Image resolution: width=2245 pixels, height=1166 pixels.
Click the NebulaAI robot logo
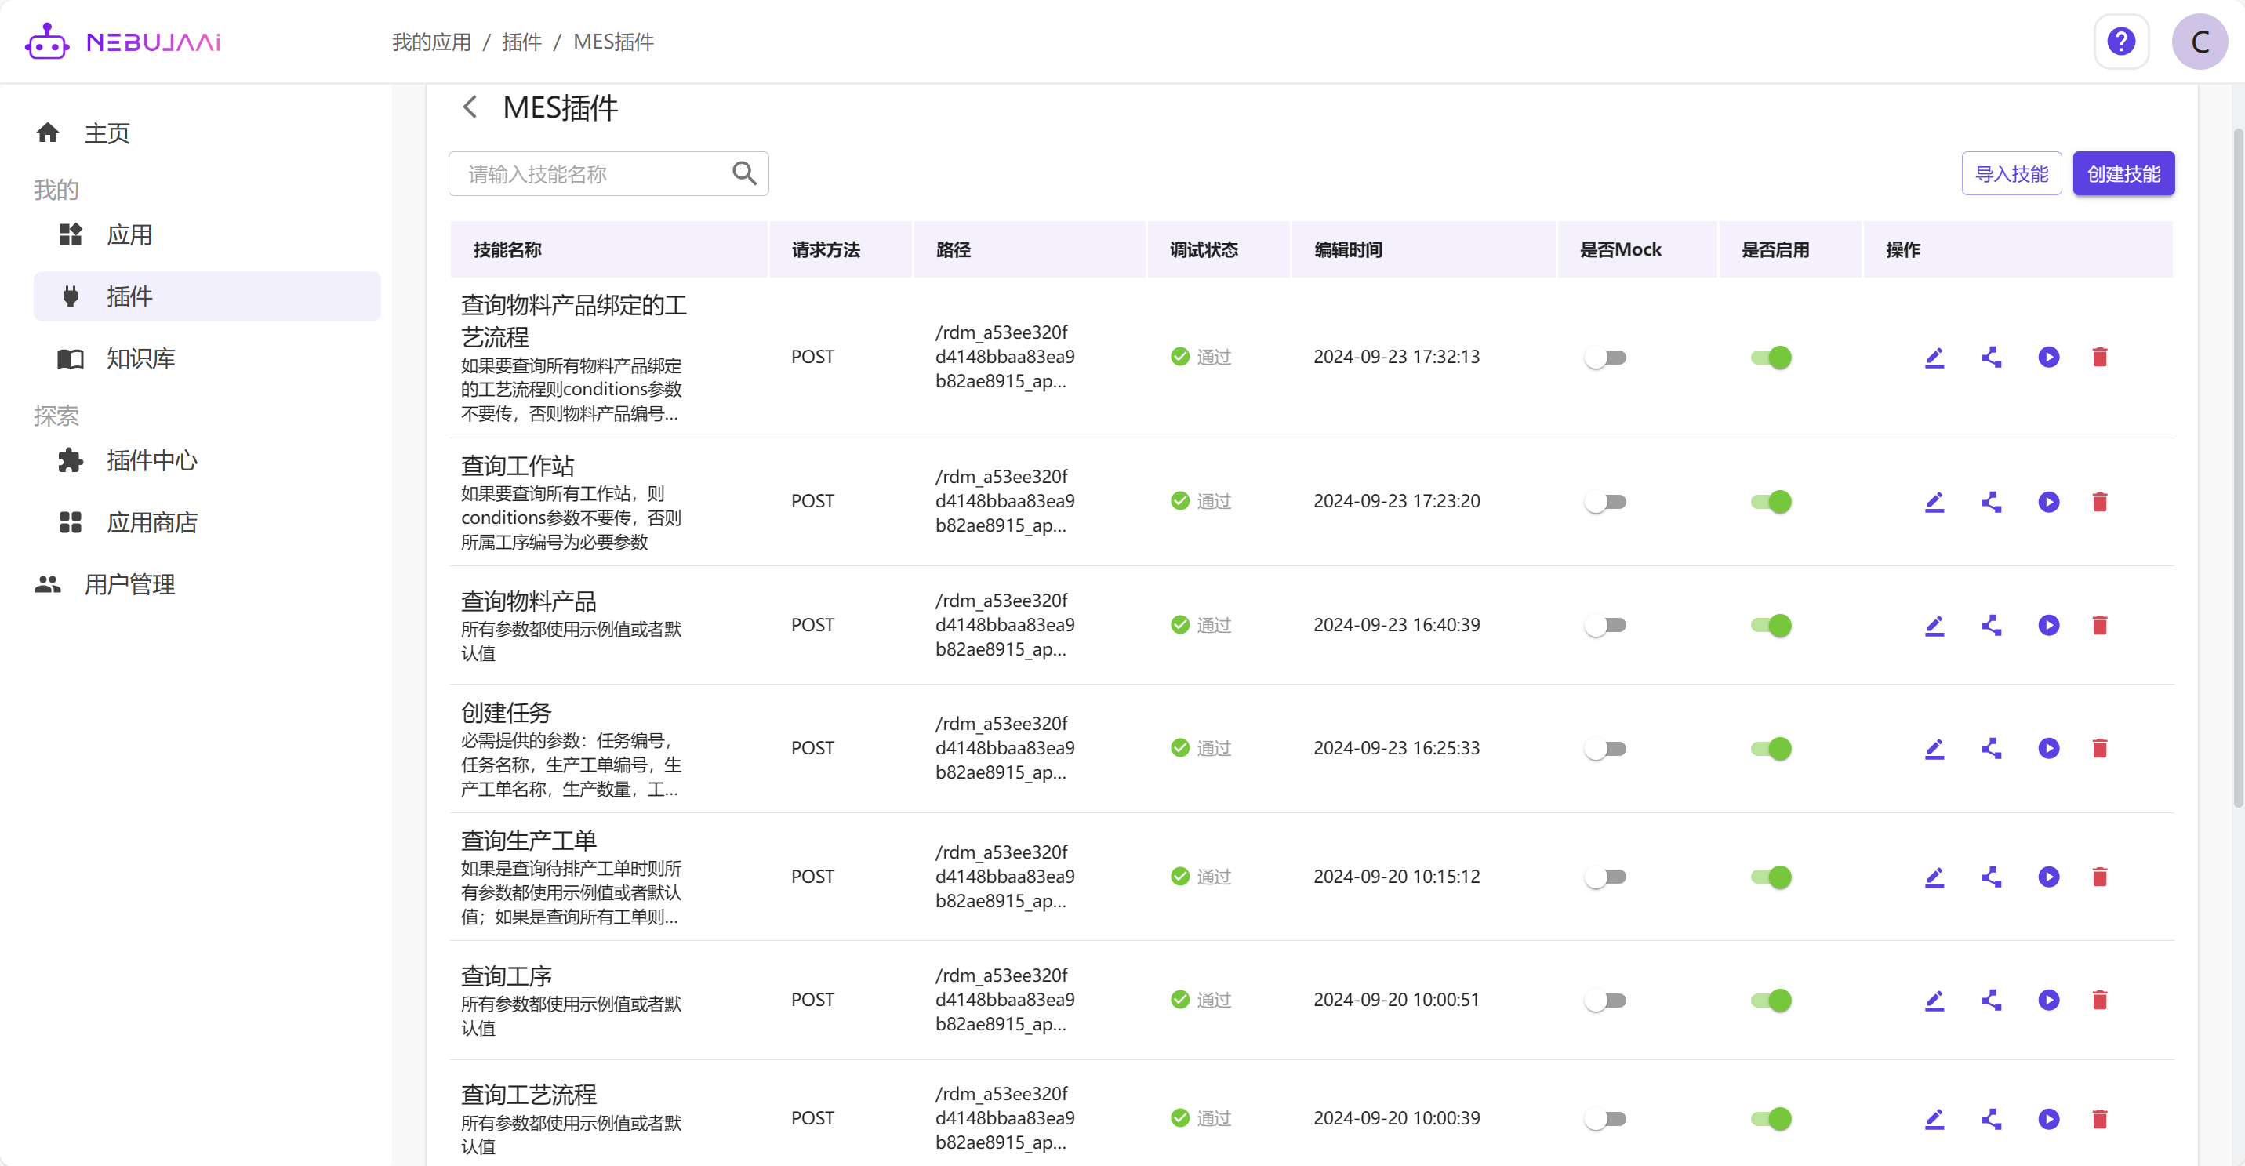46,41
